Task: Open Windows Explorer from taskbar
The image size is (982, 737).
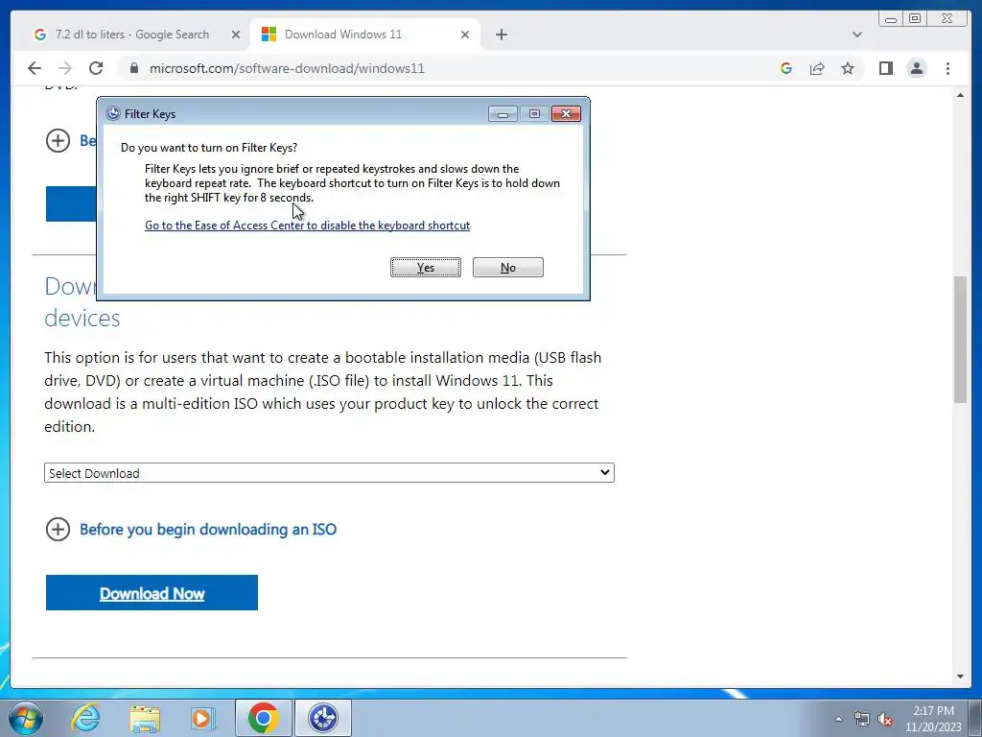Action: point(145,718)
